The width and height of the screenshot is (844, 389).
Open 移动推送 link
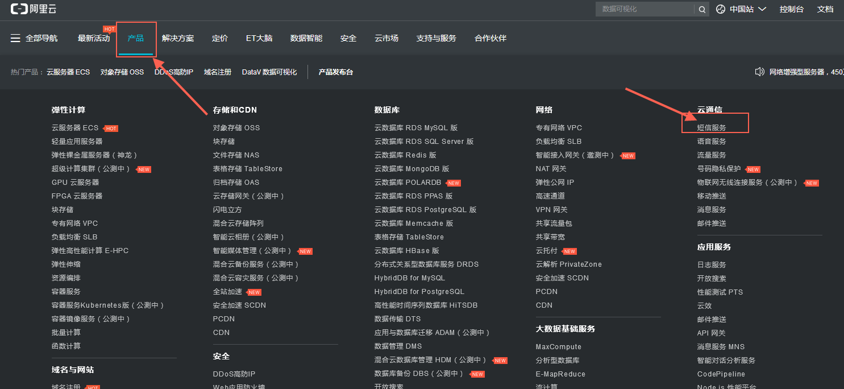click(x=712, y=196)
